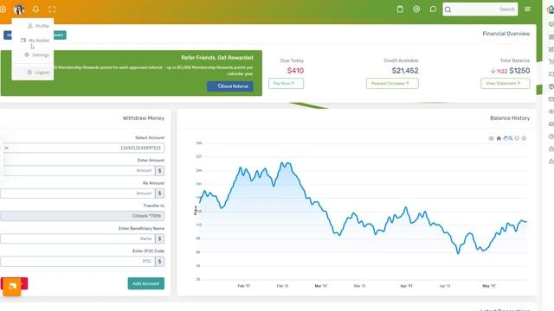Click the Apr '17 axis label
554x311 pixels.
point(406,286)
